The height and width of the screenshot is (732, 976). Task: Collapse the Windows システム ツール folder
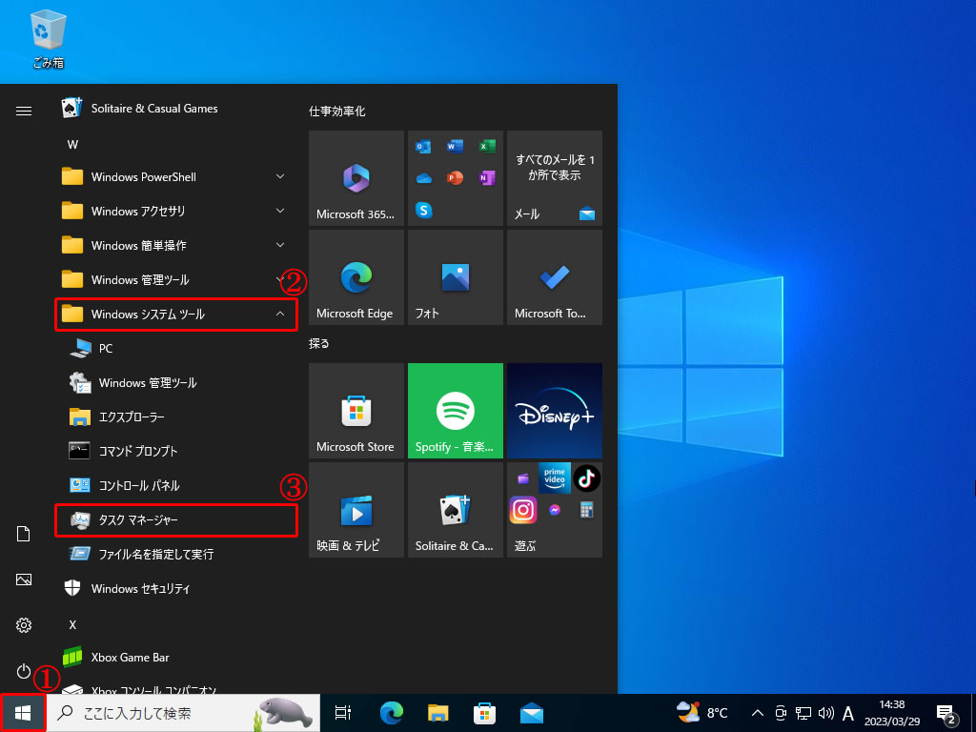[x=176, y=315]
